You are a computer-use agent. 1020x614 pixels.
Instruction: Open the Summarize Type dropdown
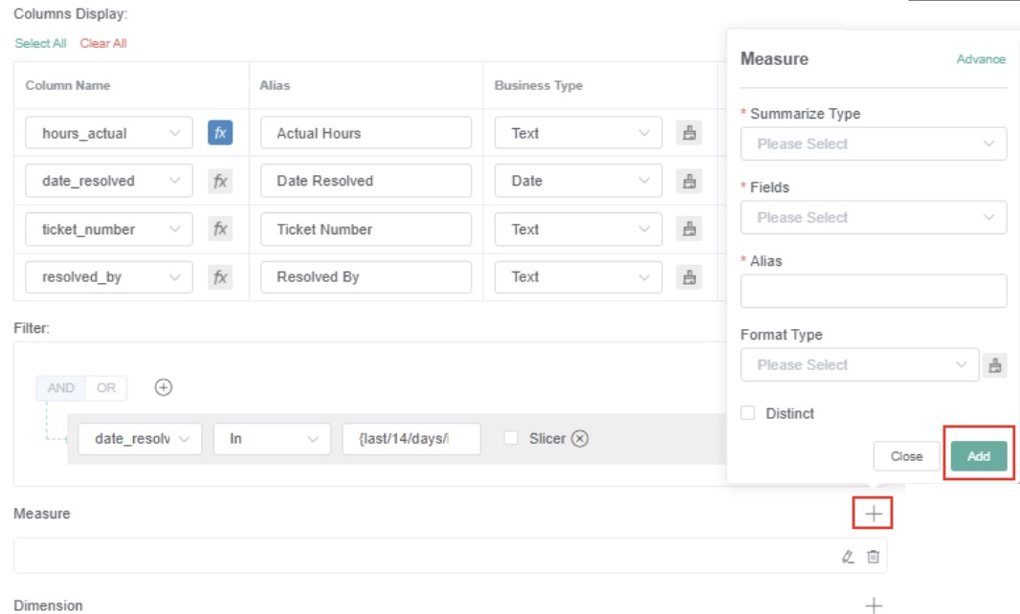873,143
